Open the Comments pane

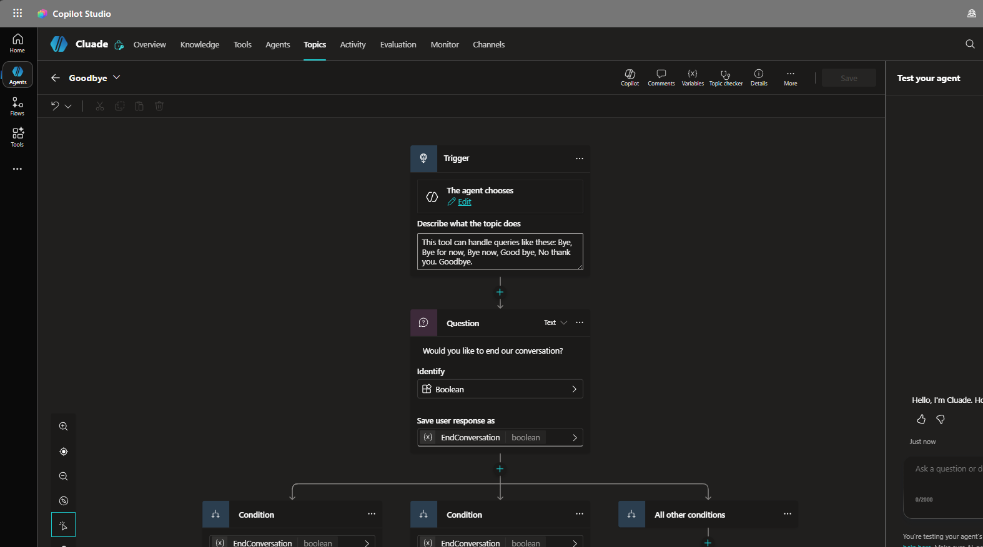pyautogui.click(x=661, y=77)
